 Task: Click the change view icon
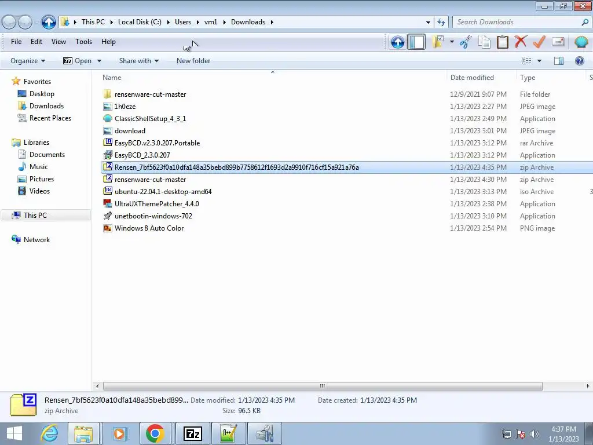pyautogui.click(x=527, y=61)
